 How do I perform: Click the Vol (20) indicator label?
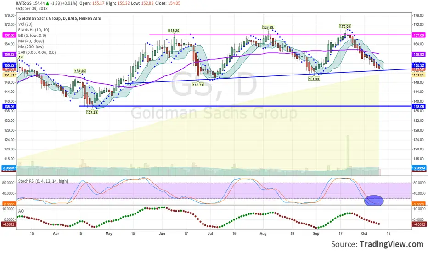[25, 24]
